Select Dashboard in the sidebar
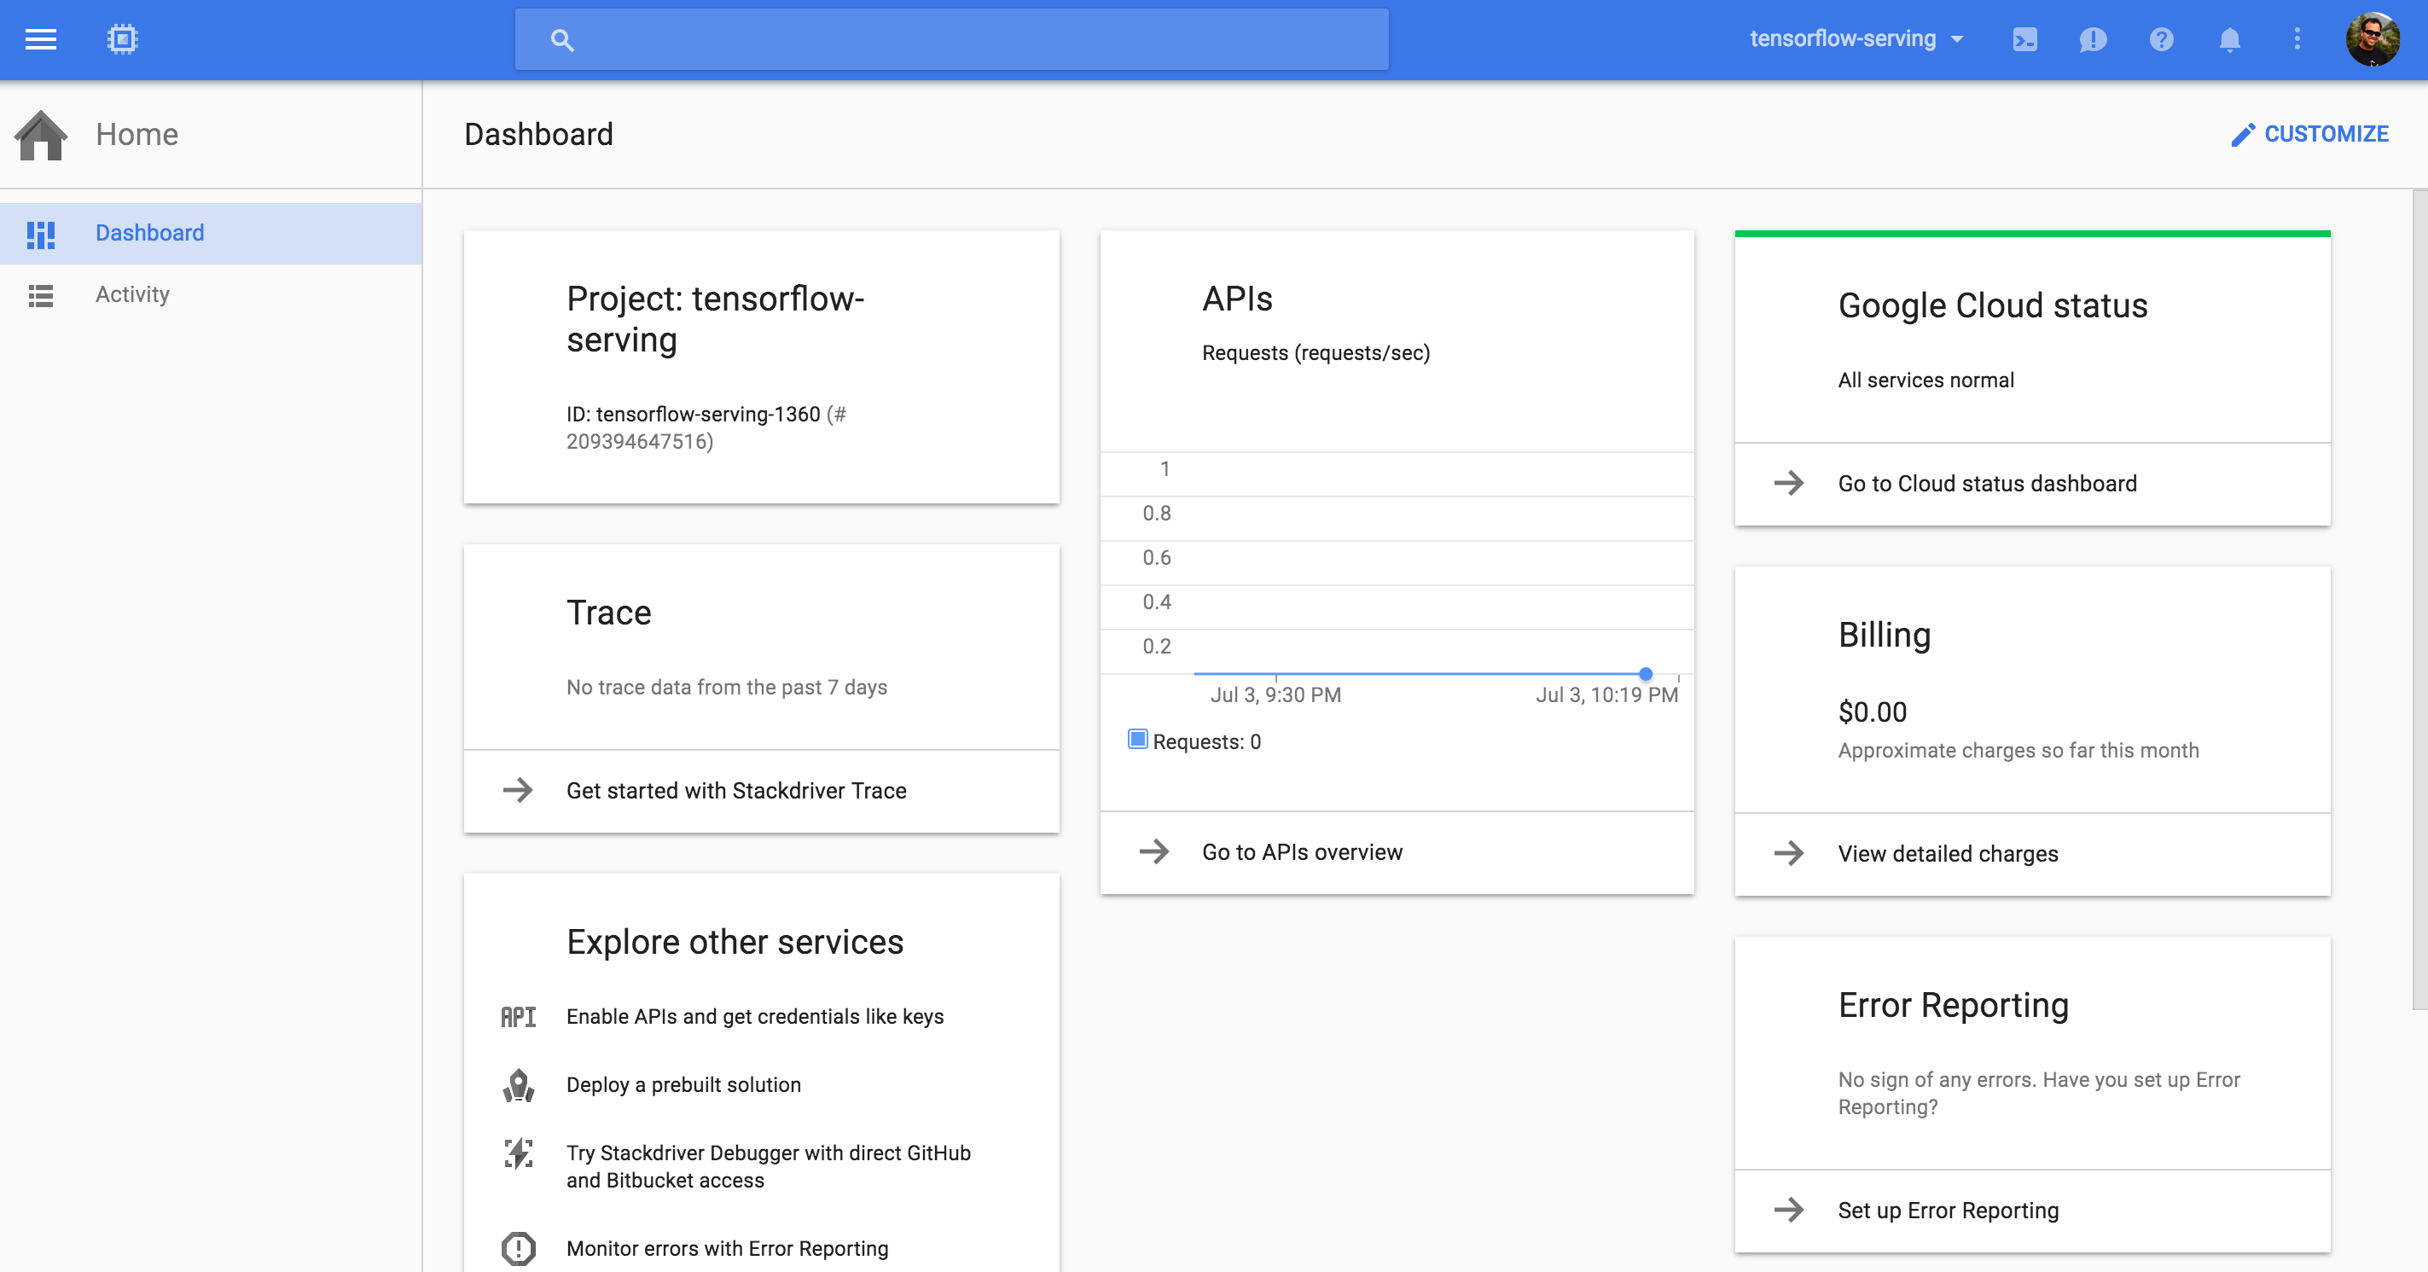The image size is (2428, 1272). coord(149,233)
